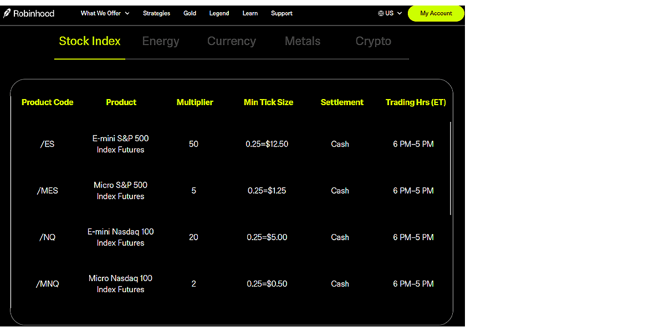Screen dimensions: 665x332
Task: Click the tick size 0.25=$12.50
Action: point(267,144)
